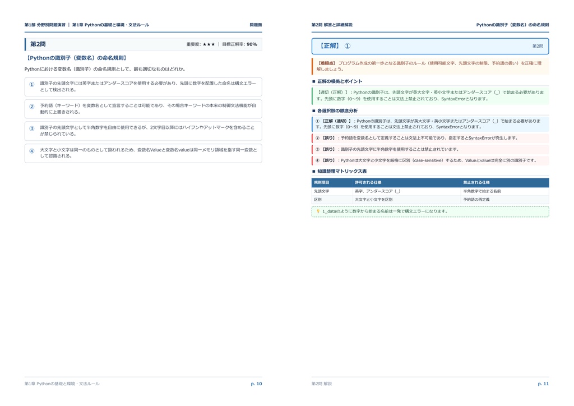Click the circled ④ marker of the case-sensitivity option
Image resolution: width=574 pixels, height=406 pixels.
click(x=32, y=151)
